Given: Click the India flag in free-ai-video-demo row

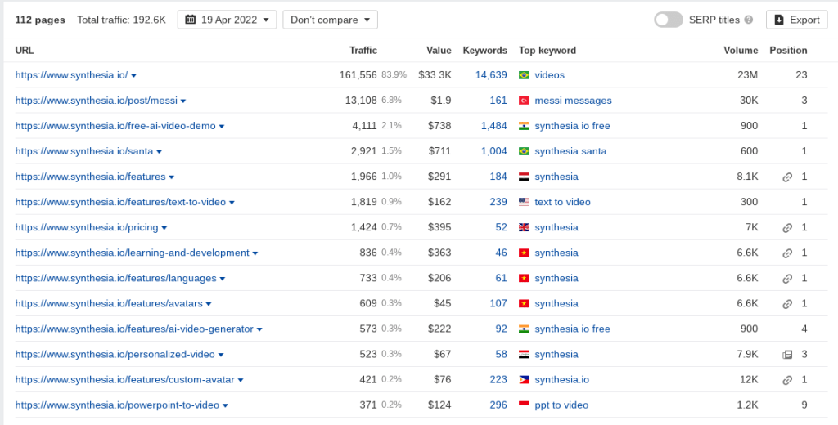Looking at the screenshot, I should [524, 126].
